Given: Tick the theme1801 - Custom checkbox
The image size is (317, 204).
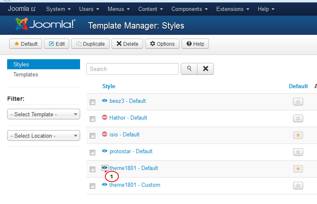Looking at the screenshot, I should point(93,186).
